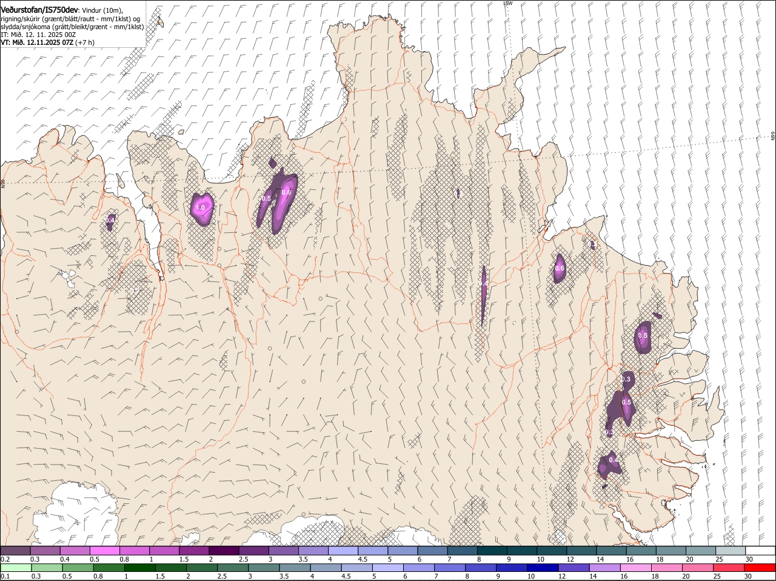Click the 0.2 number label under the purple scale

(5, 559)
